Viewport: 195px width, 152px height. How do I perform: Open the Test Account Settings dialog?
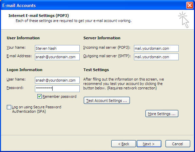click(x=107, y=101)
